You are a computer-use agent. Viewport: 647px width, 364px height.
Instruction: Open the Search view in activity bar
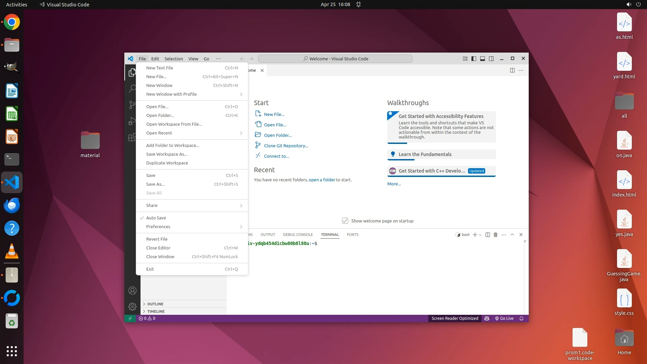[x=132, y=88]
